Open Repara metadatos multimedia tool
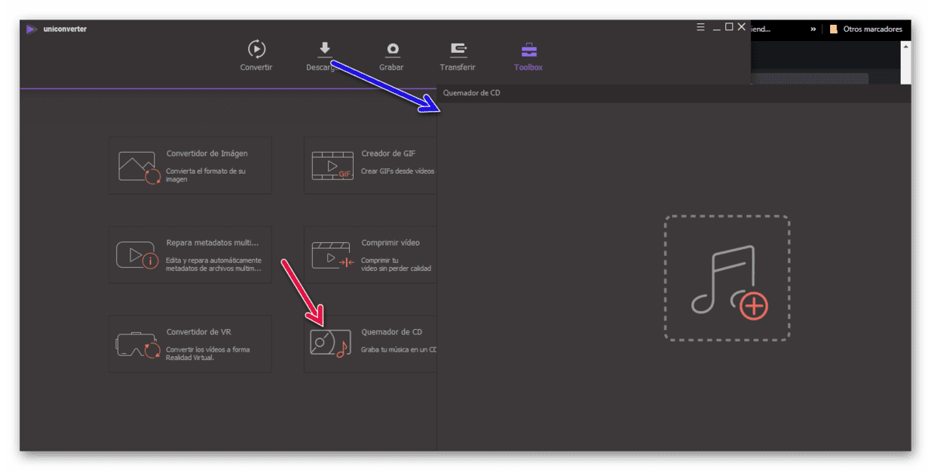The image size is (931, 471). [x=190, y=255]
